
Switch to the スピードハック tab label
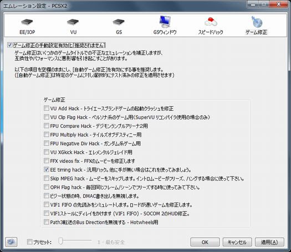(211, 32)
